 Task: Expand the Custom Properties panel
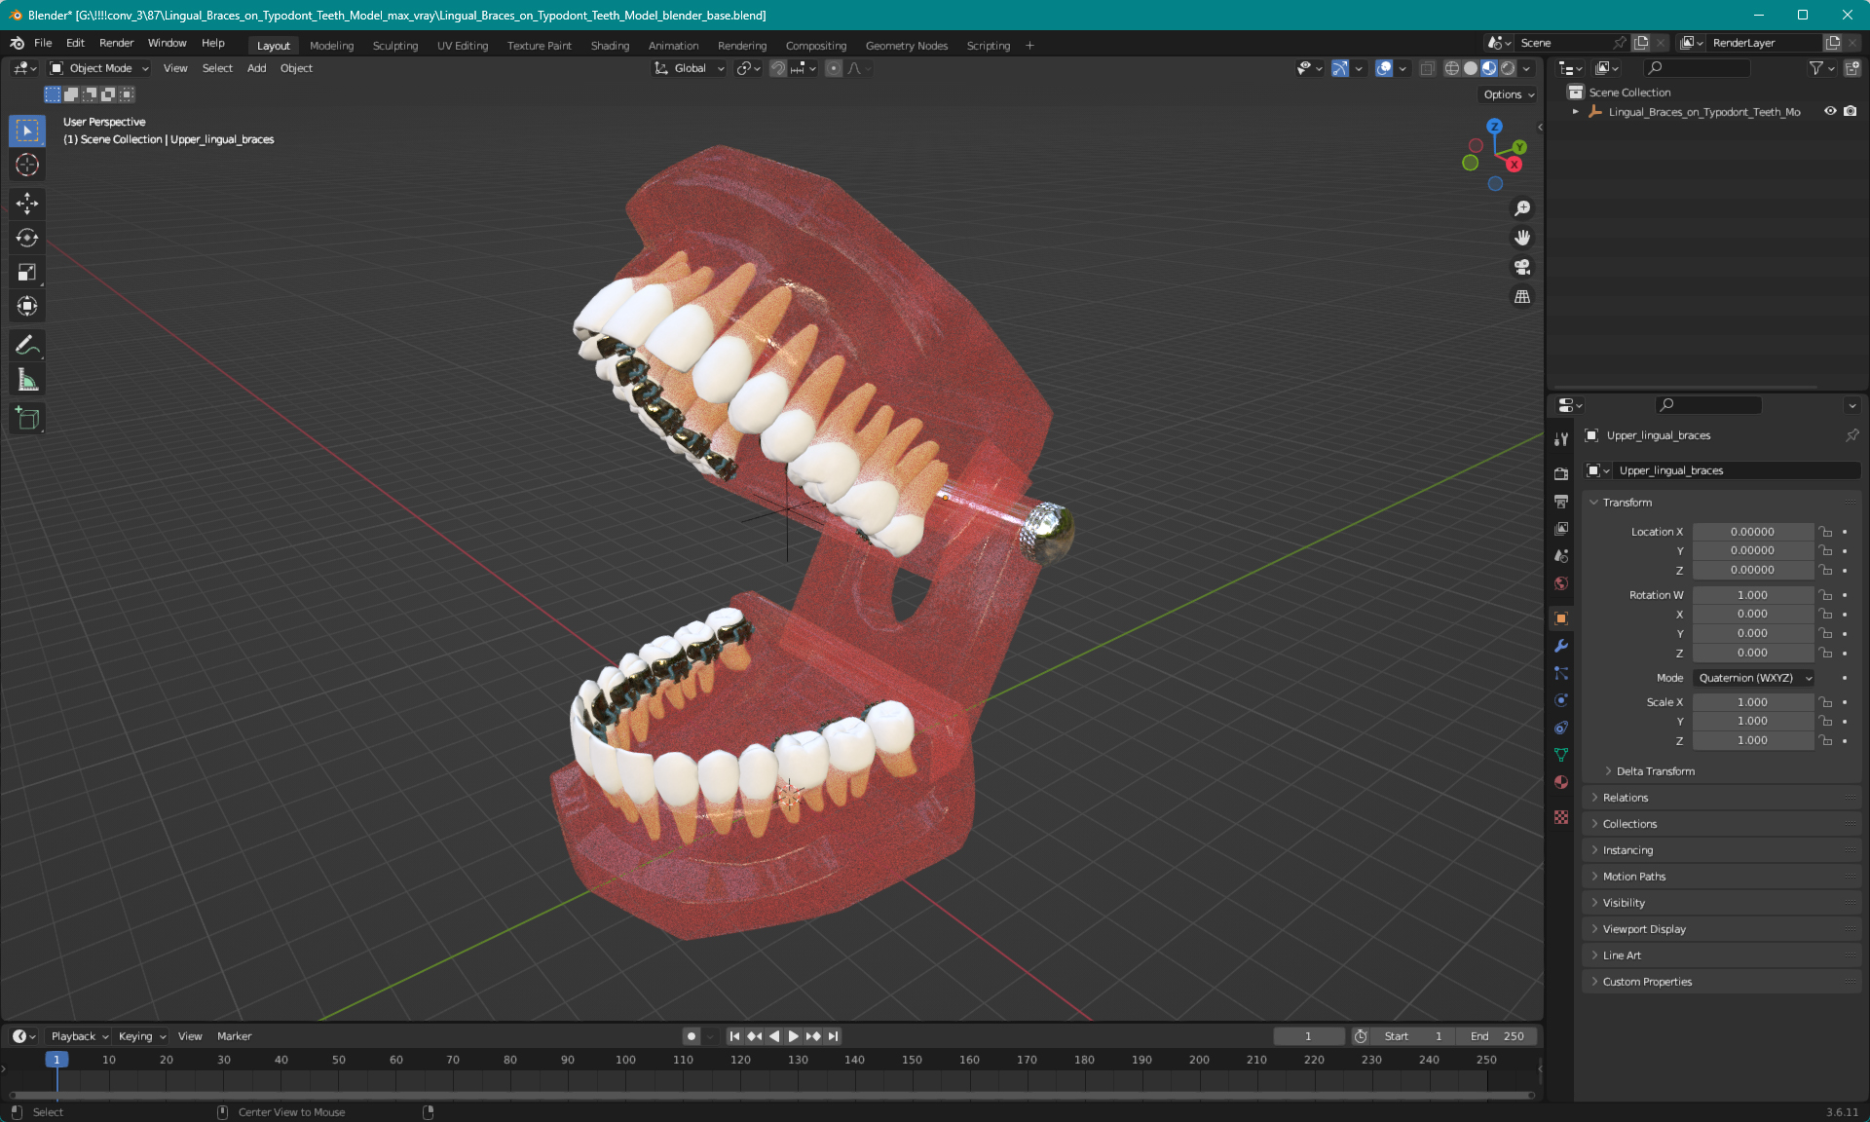tap(1647, 982)
